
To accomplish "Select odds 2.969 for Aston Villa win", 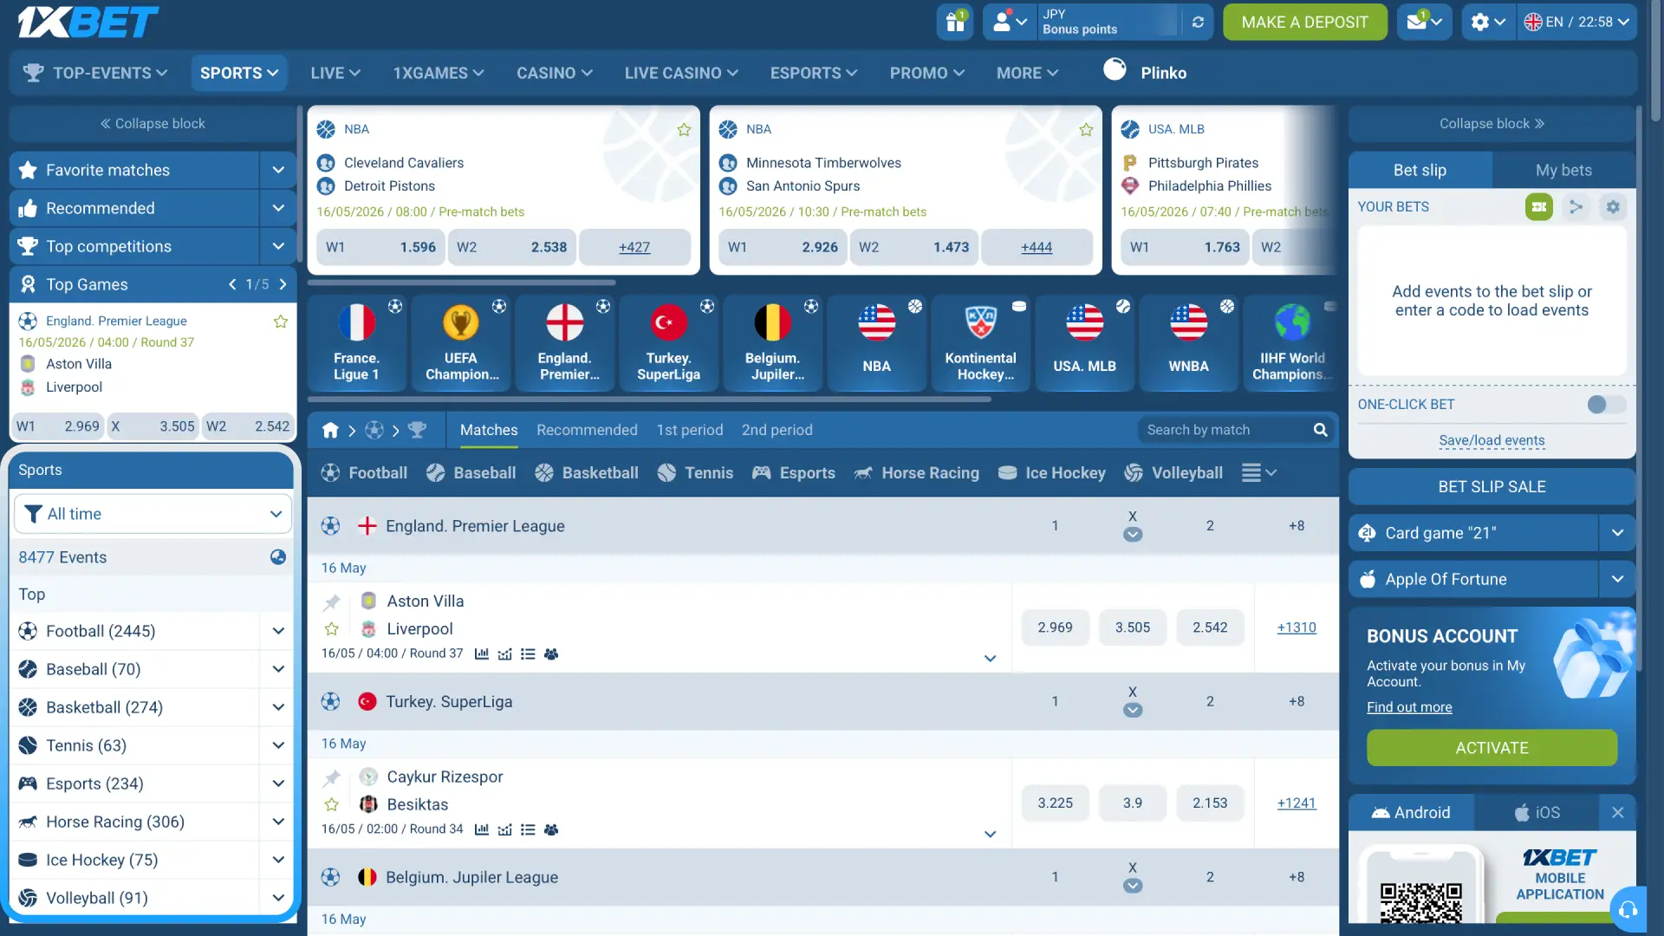I will (1055, 627).
